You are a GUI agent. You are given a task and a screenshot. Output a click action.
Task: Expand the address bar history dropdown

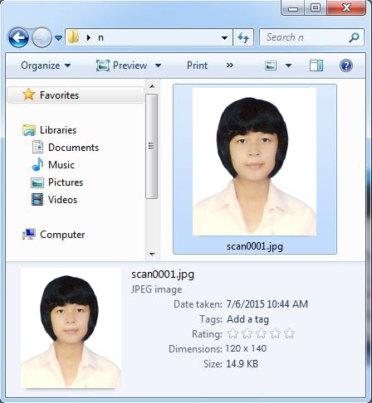click(x=225, y=37)
